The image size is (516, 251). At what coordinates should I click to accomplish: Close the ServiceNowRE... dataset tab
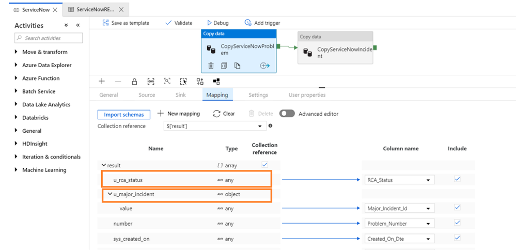pos(121,9)
